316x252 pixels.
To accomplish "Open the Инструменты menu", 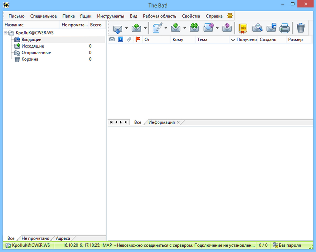I will pyautogui.click(x=111, y=16).
